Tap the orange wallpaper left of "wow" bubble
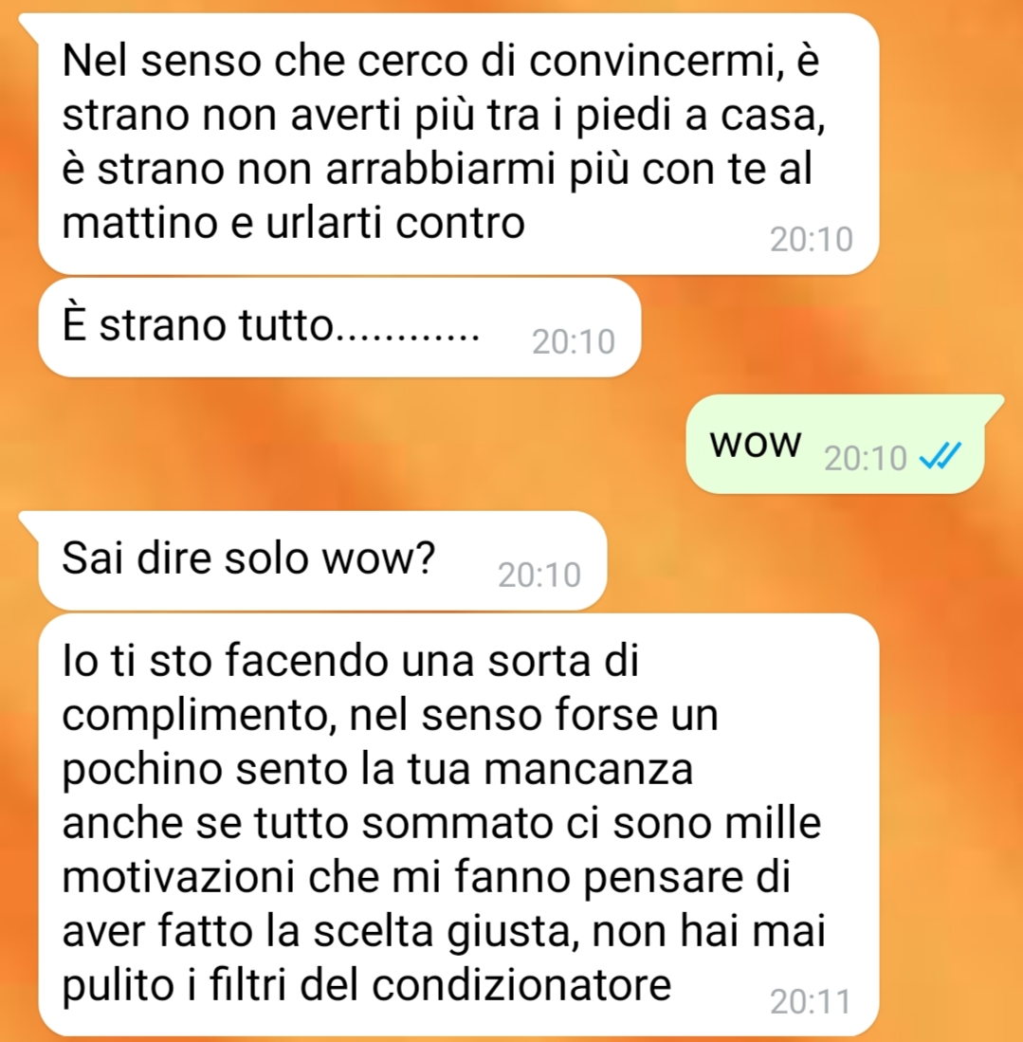 pos(346,443)
